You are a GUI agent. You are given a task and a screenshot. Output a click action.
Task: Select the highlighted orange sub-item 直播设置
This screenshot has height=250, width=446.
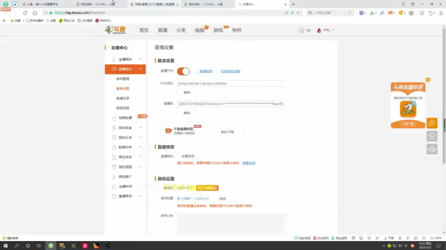pyautogui.click(x=123, y=88)
